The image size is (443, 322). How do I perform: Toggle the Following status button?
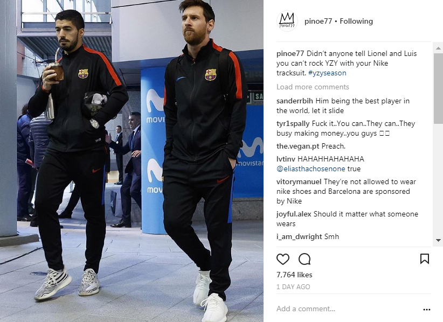[x=356, y=21]
